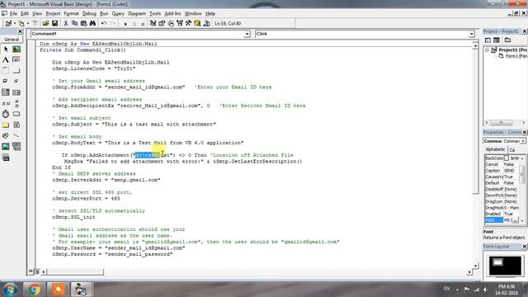
Task: Select the Pointer tool in Toolbox
Action: coord(6,49)
